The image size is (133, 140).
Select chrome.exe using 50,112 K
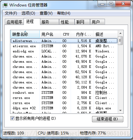click(x=64, y=82)
